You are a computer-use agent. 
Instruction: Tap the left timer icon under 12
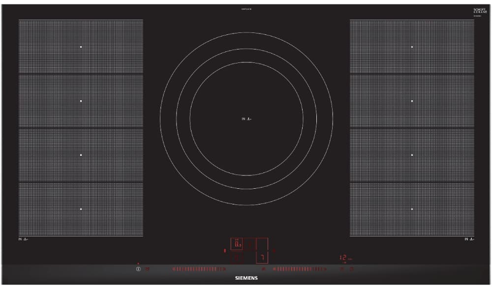point(342,269)
